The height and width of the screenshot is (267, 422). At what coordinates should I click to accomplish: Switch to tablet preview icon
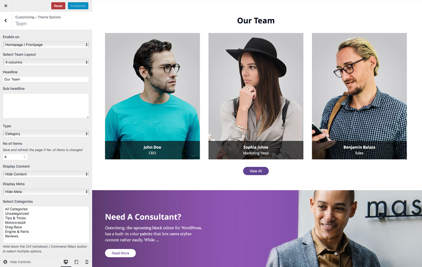tap(76, 262)
